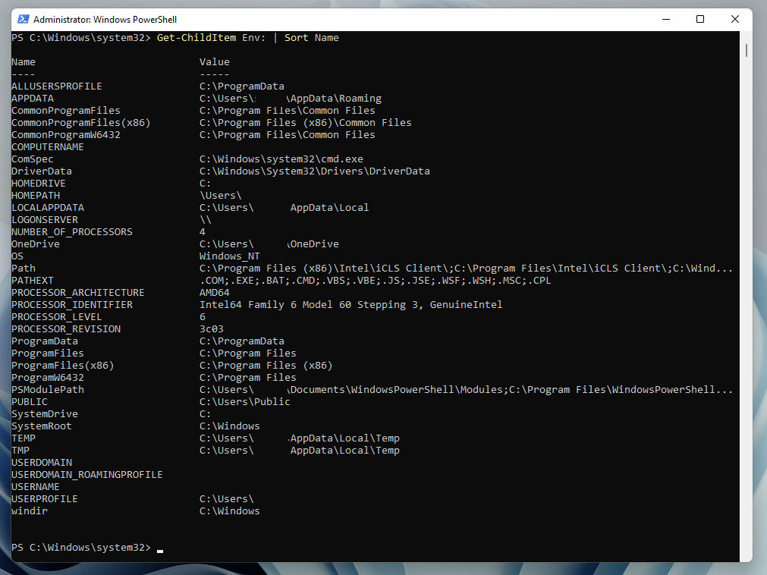This screenshot has width=767, height=575.
Task: Select the NUMBER_OF_PROCESSORS value 4
Action: [x=200, y=231]
